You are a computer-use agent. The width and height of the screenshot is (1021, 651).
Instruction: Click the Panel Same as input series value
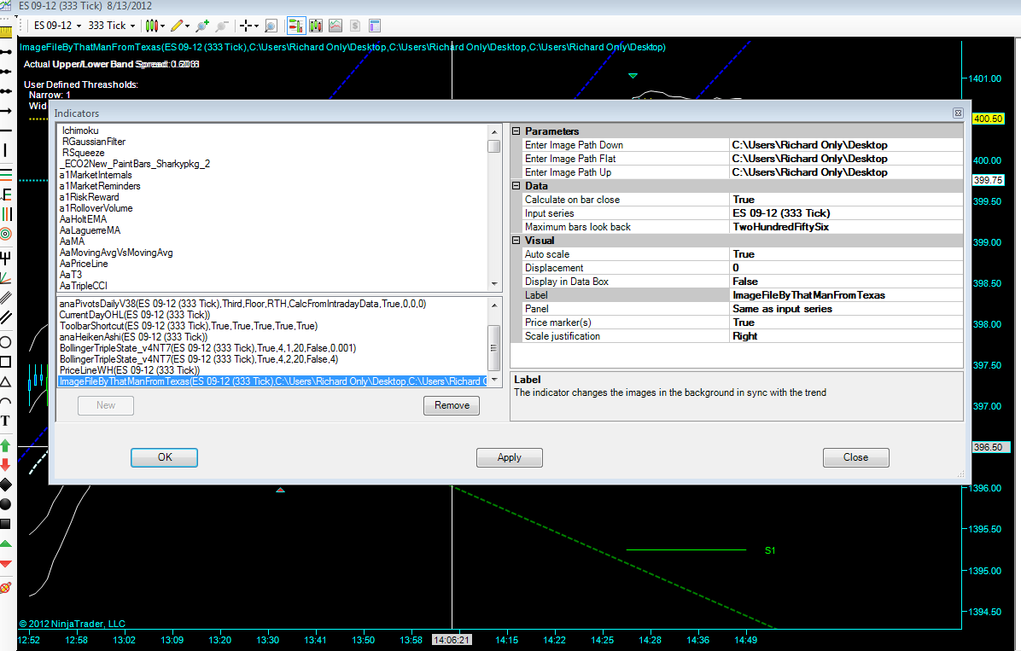[846, 309]
